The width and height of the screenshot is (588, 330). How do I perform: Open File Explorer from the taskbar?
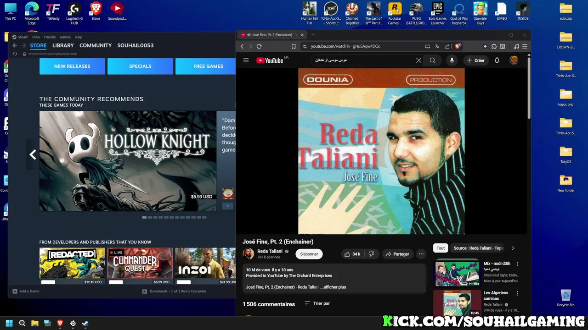pyautogui.click(x=34, y=323)
